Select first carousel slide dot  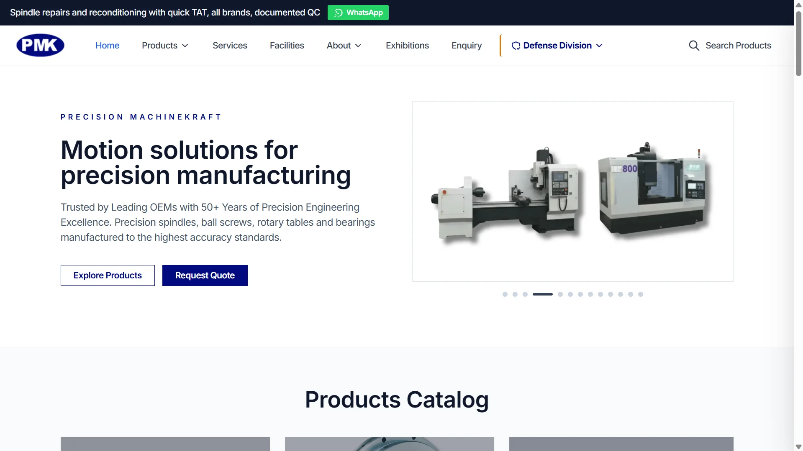505,294
